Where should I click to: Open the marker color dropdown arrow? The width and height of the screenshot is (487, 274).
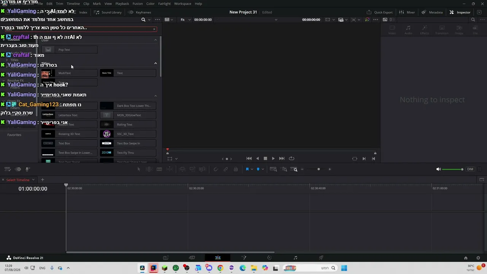click(x=263, y=169)
